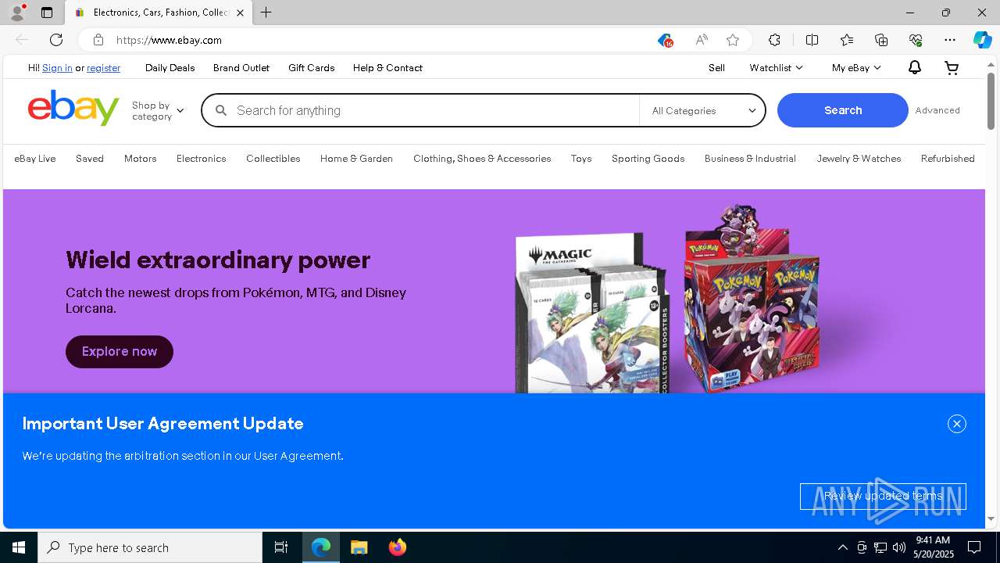Start Read aloud from address bar
Screen dimensions: 1000x563
[x=701, y=40]
